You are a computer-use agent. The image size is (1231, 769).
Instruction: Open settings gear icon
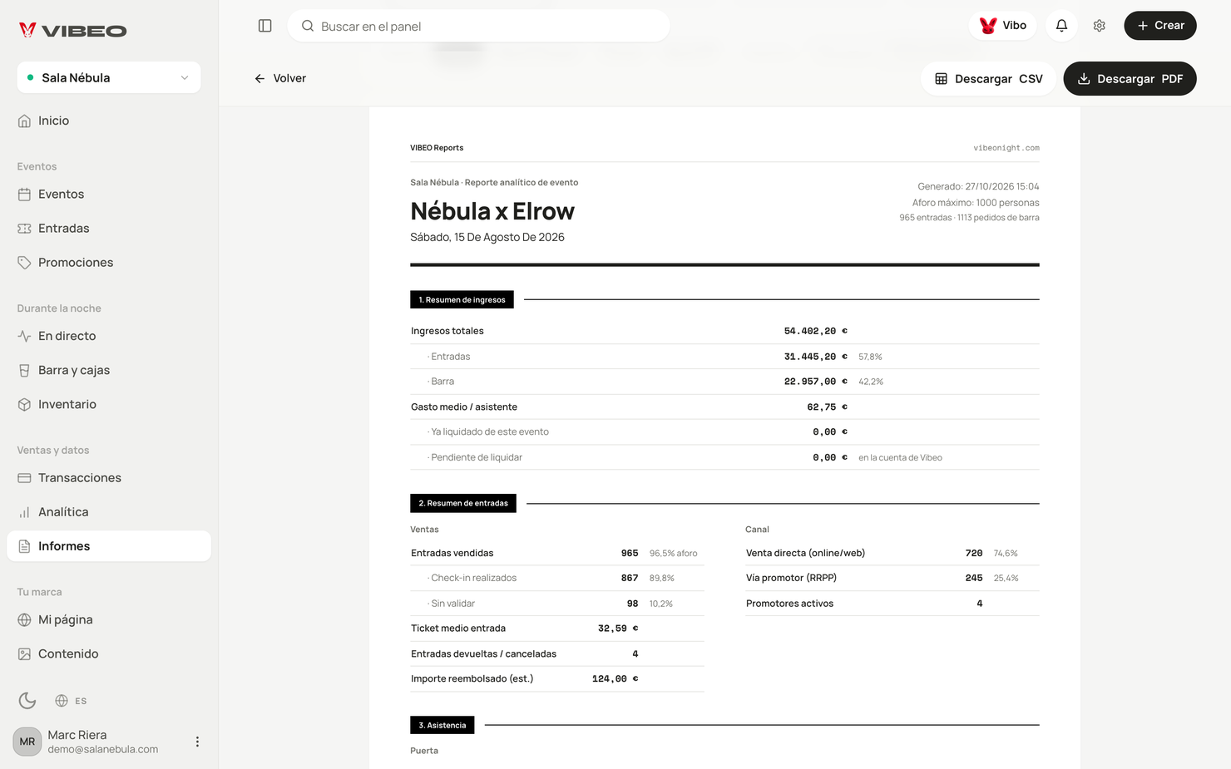[1099, 26]
